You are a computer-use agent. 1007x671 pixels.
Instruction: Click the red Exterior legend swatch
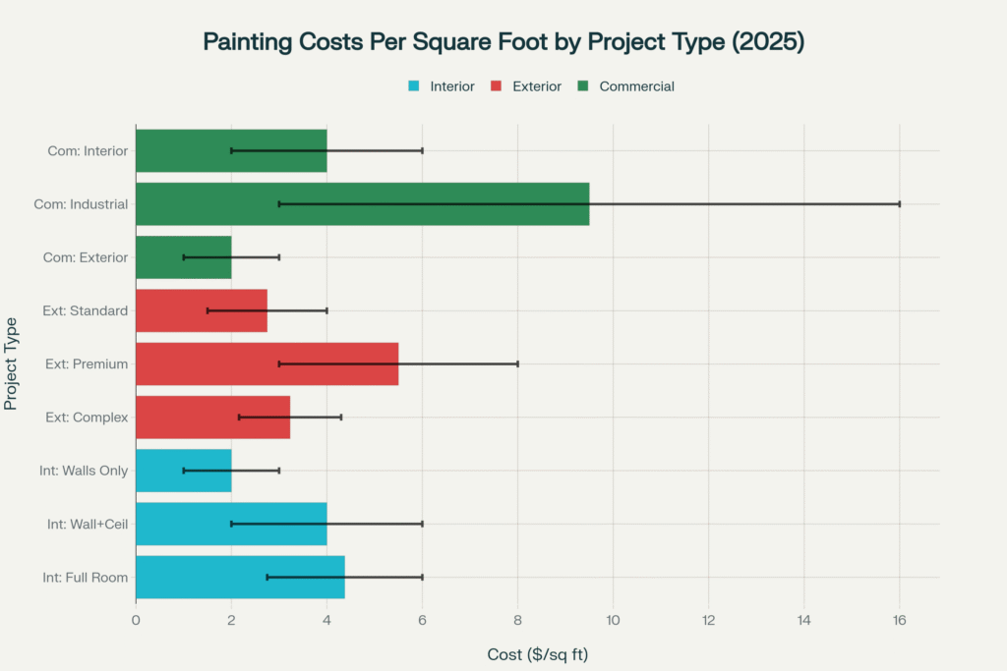tap(497, 86)
